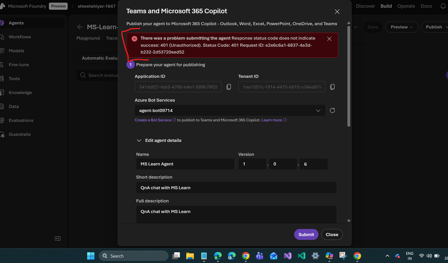Image resolution: width=448 pixels, height=263 pixels.
Task: Copy the Application ID value
Action: (229, 87)
